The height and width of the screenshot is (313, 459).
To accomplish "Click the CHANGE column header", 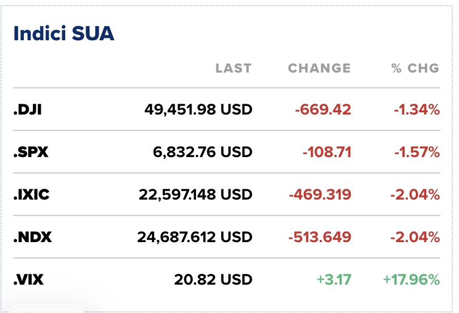I will point(319,69).
